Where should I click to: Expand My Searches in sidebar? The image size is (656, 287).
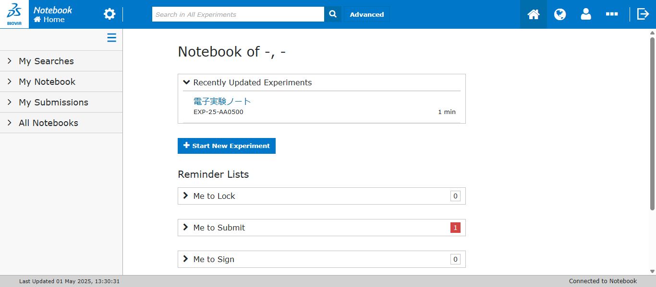coord(61,61)
